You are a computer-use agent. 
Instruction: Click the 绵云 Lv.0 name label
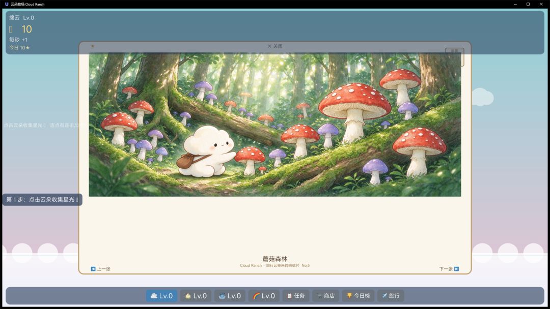coord(21,17)
